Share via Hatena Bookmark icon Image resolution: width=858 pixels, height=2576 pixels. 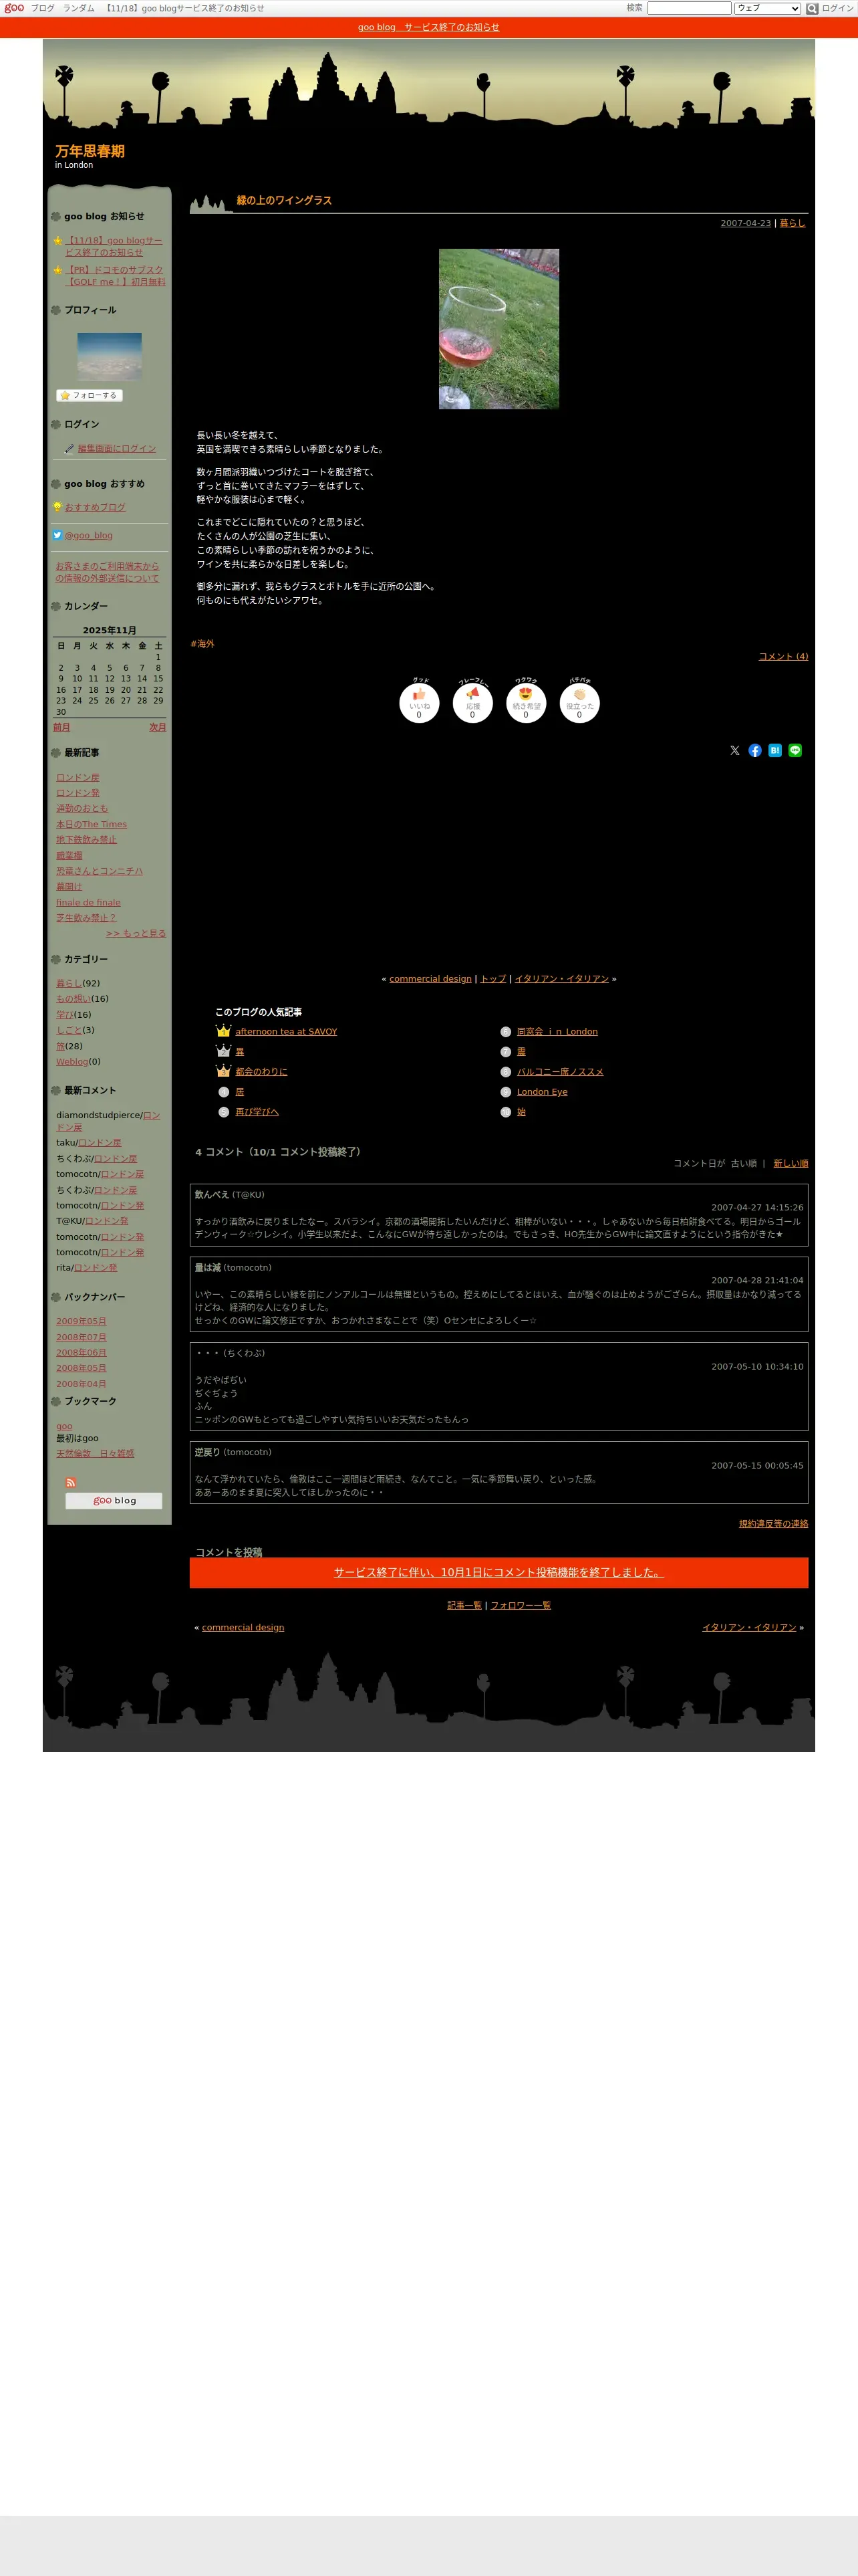(775, 750)
